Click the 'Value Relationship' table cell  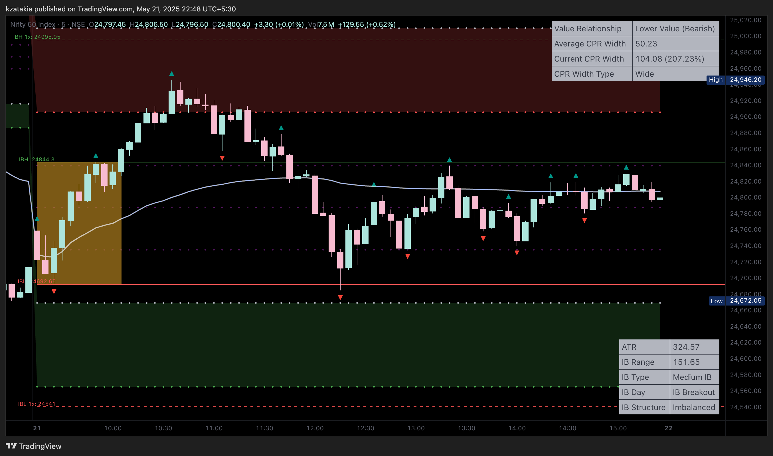click(592, 28)
